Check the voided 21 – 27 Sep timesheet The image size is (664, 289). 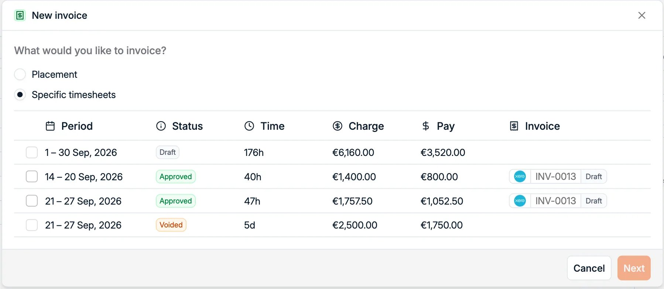[32, 225]
